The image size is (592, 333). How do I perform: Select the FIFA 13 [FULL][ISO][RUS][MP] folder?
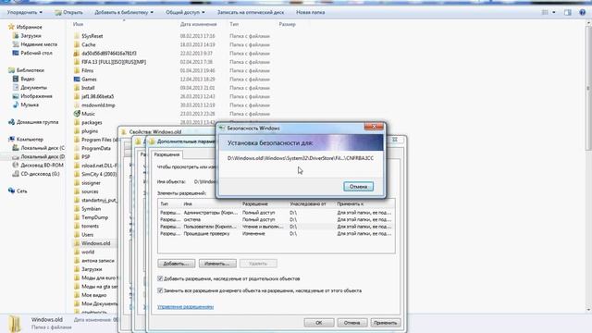pos(114,62)
